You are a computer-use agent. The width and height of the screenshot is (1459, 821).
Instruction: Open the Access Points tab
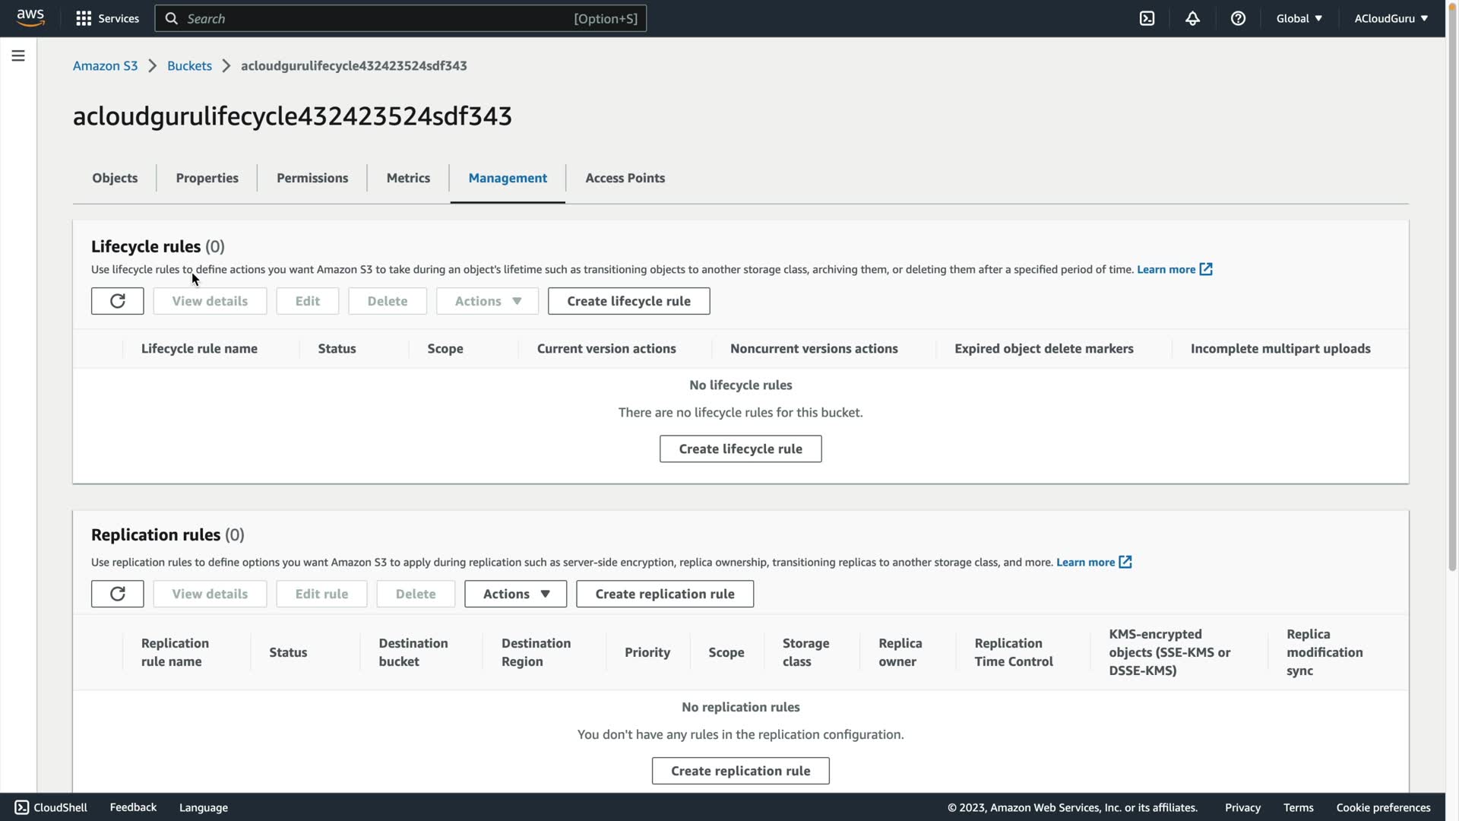pyautogui.click(x=625, y=178)
